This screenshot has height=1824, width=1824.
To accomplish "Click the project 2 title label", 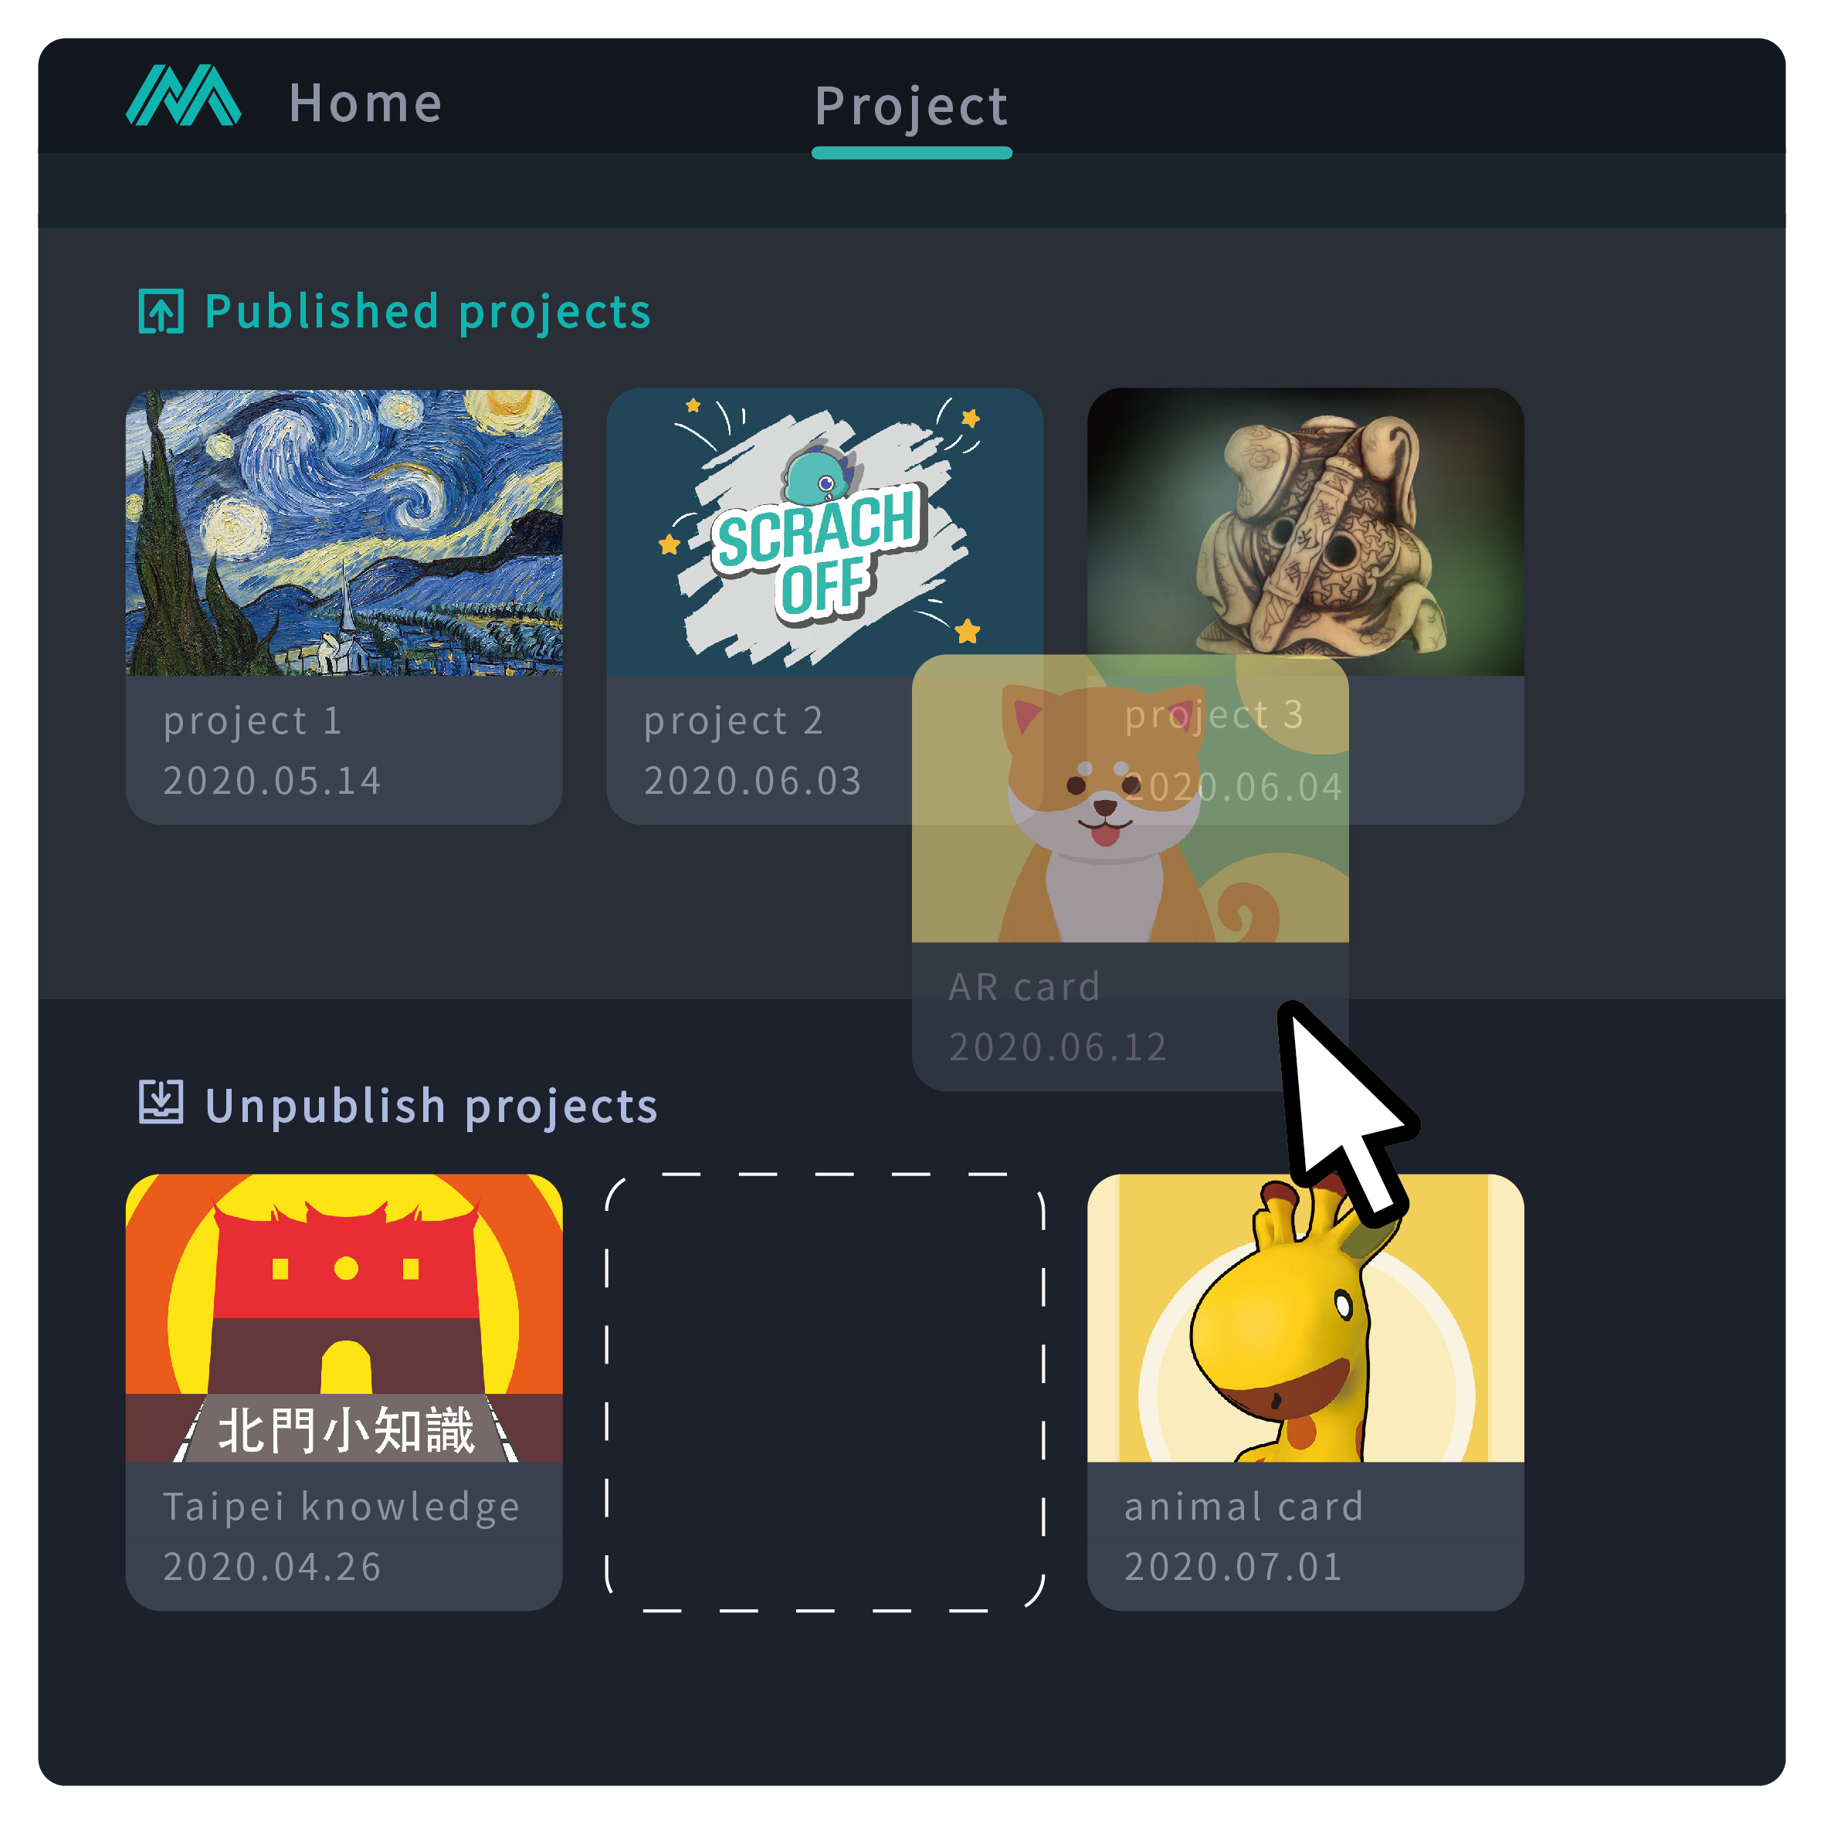I will [x=734, y=721].
